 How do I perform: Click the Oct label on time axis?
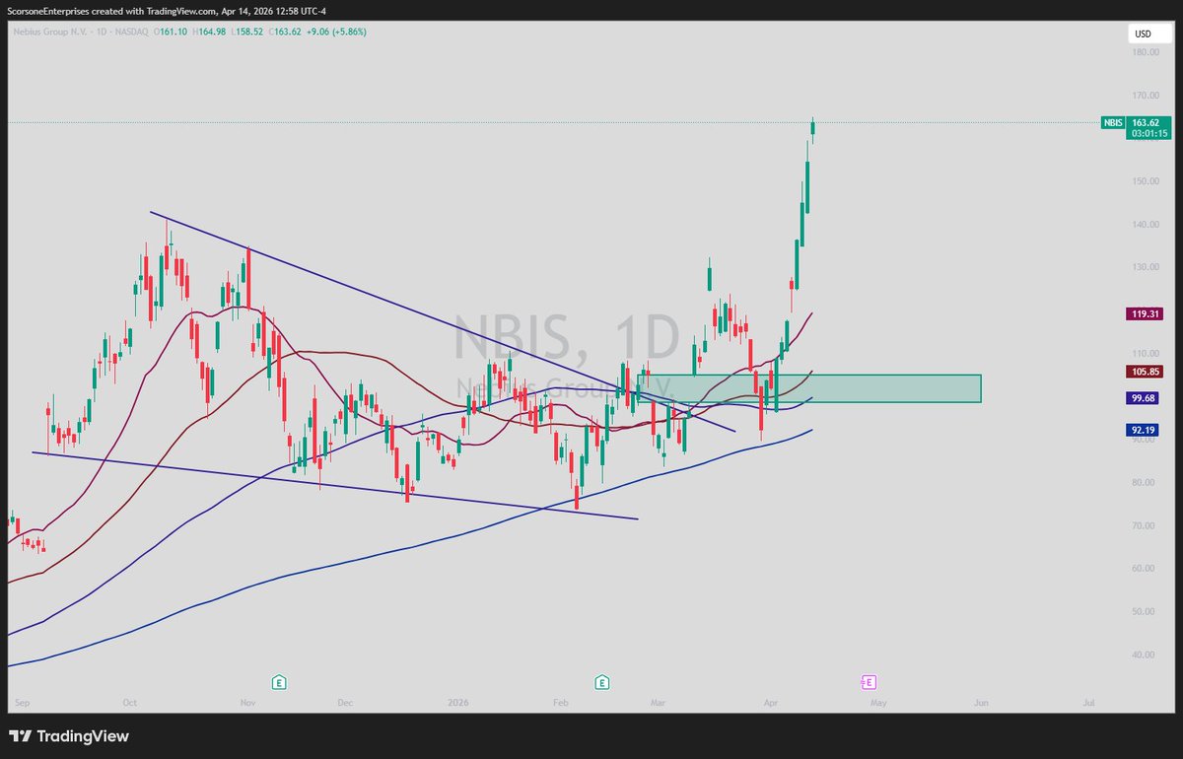click(x=130, y=704)
